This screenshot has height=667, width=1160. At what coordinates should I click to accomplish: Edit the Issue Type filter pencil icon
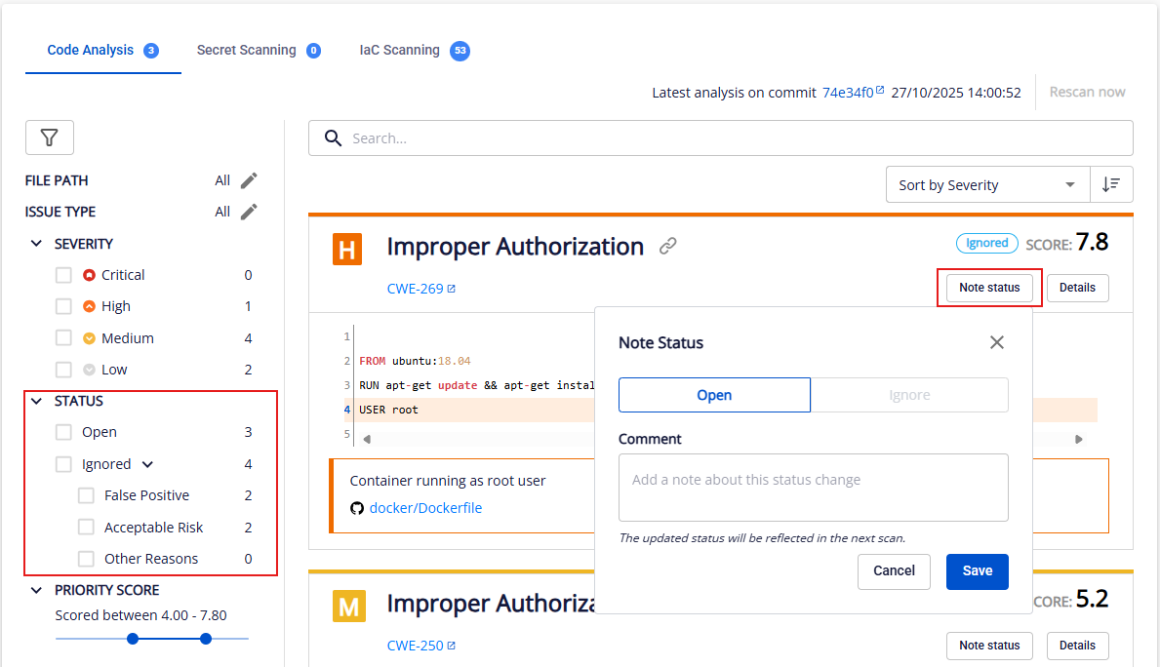[249, 212]
